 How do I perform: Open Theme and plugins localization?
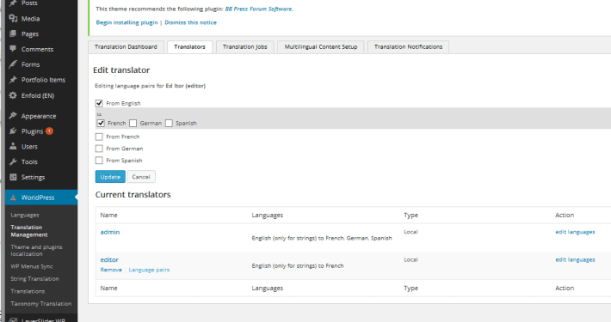pyautogui.click(x=37, y=251)
